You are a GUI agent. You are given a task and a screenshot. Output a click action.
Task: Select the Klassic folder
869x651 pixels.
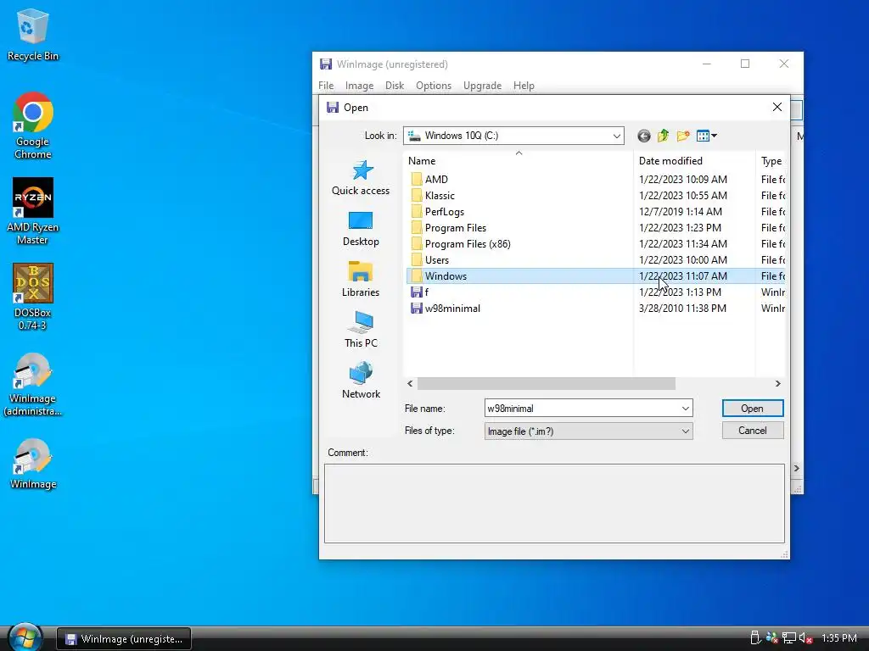(433, 196)
